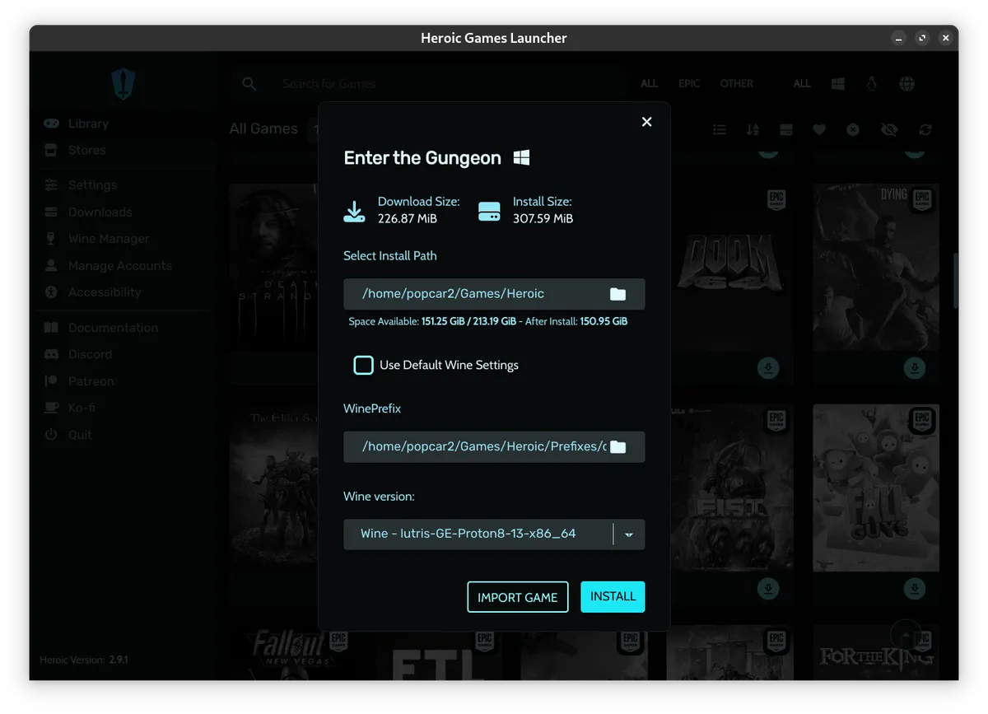Select the ALL store filter beside EPIC

[650, 84]
